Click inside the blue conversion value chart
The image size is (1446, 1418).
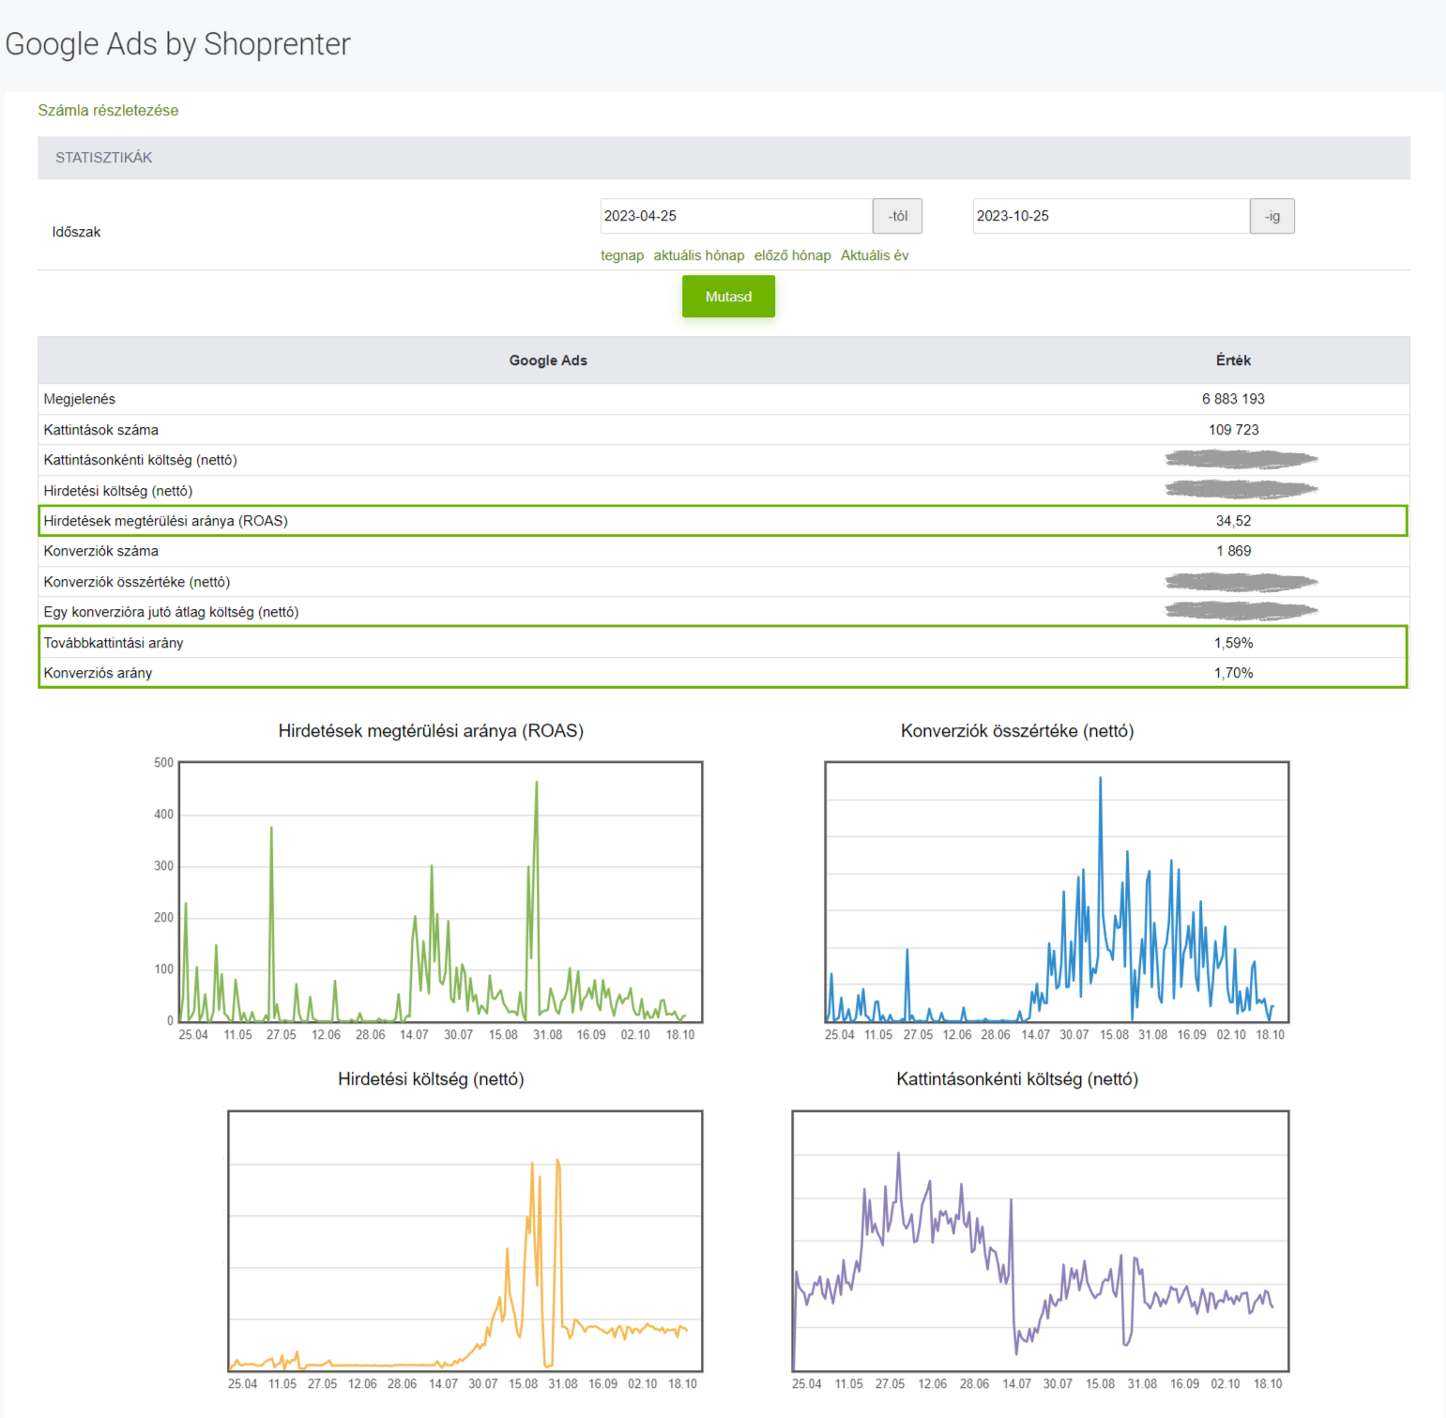point(1057,892)
